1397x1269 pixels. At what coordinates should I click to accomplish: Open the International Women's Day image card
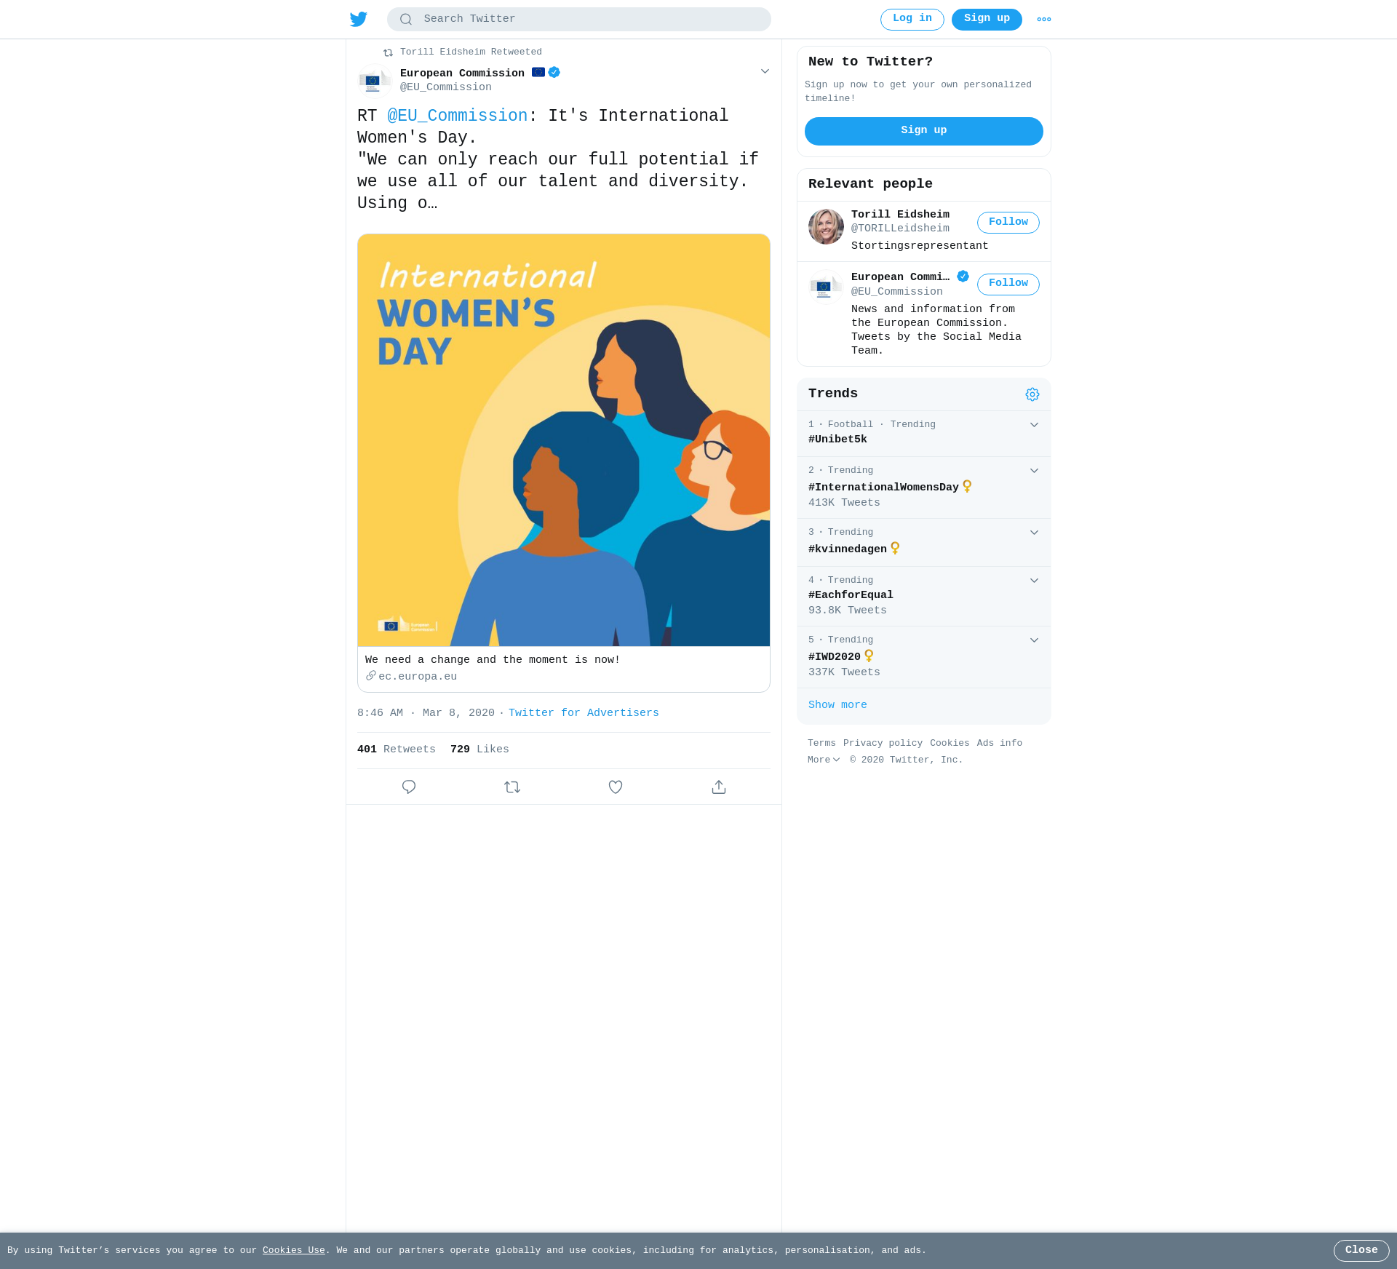coord(564,463)
